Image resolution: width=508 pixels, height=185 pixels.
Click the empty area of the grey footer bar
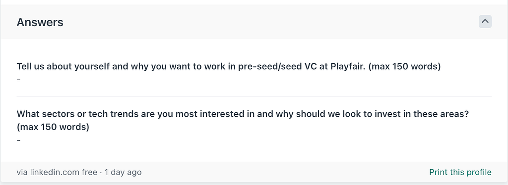point(285,172)
